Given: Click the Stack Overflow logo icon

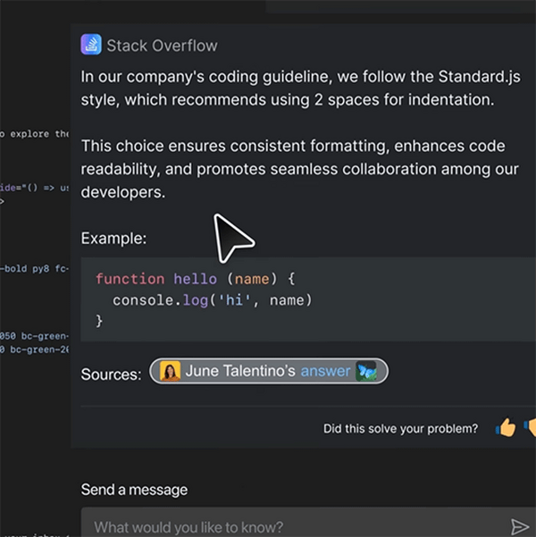Looking at the screenshot, I should (x=90, y=45).
